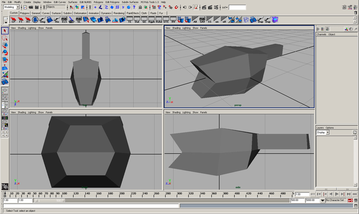Toggle select by hierarchy mode
The image size is (359, 214).
click(71, 7)
